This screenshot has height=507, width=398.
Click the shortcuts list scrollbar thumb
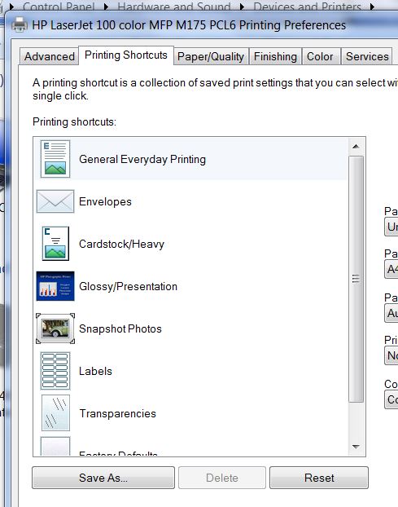click(x=356, y=279)
